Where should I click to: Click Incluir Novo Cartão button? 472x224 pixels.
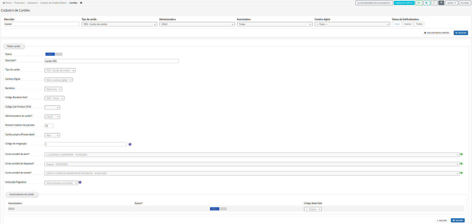pos(437,33)
